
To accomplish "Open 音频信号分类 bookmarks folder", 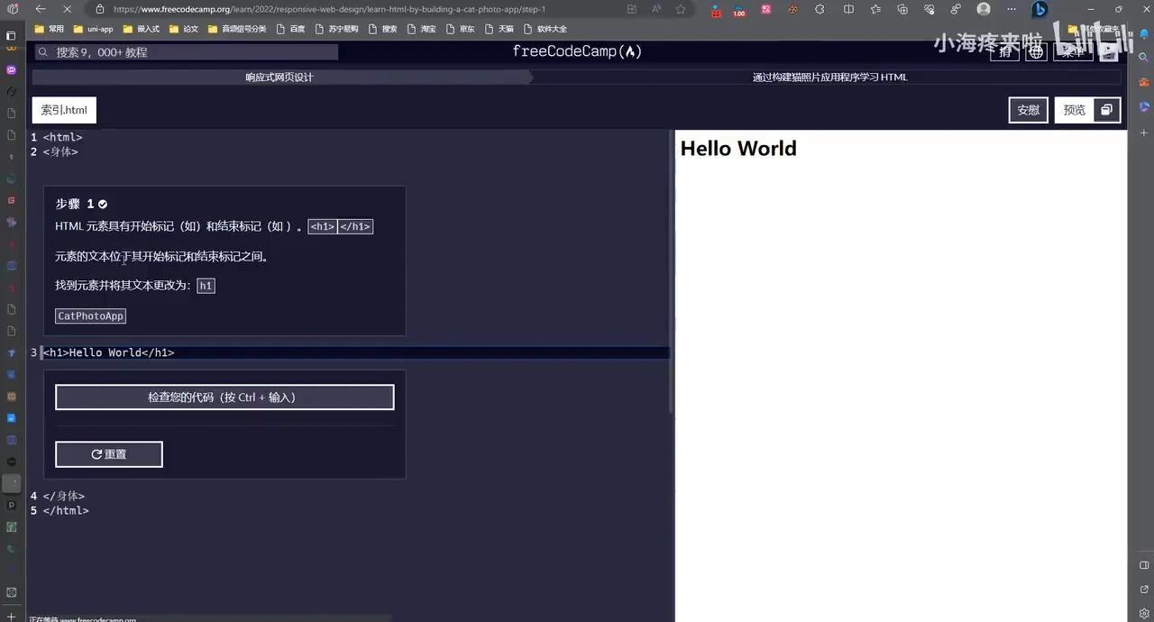I will [x=237, y=29].
